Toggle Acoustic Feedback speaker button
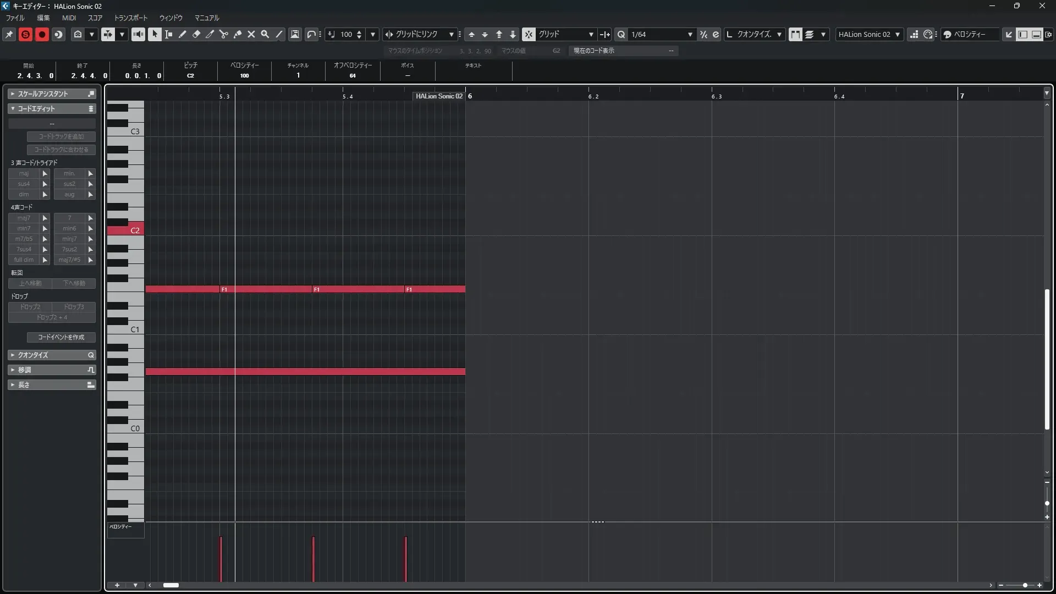This screenshot has height=594, width=1056. click(138, 34)
